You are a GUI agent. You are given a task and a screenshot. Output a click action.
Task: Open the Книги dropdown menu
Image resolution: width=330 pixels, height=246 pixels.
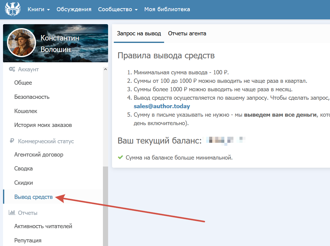pyautogui.click(x=39, y=9)
